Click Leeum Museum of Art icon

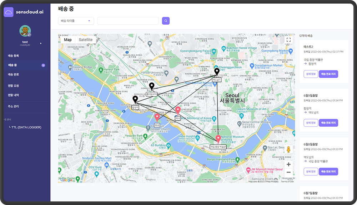[x=242, y=115]
